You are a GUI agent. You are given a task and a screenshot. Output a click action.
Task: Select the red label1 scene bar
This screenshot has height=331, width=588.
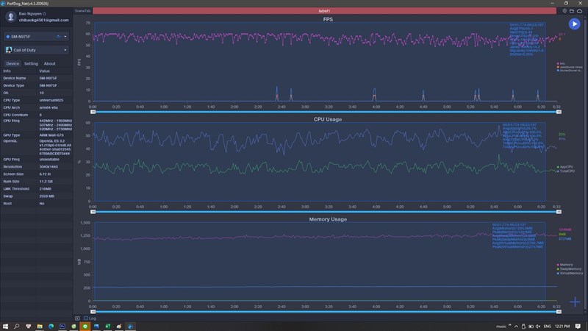324,11
